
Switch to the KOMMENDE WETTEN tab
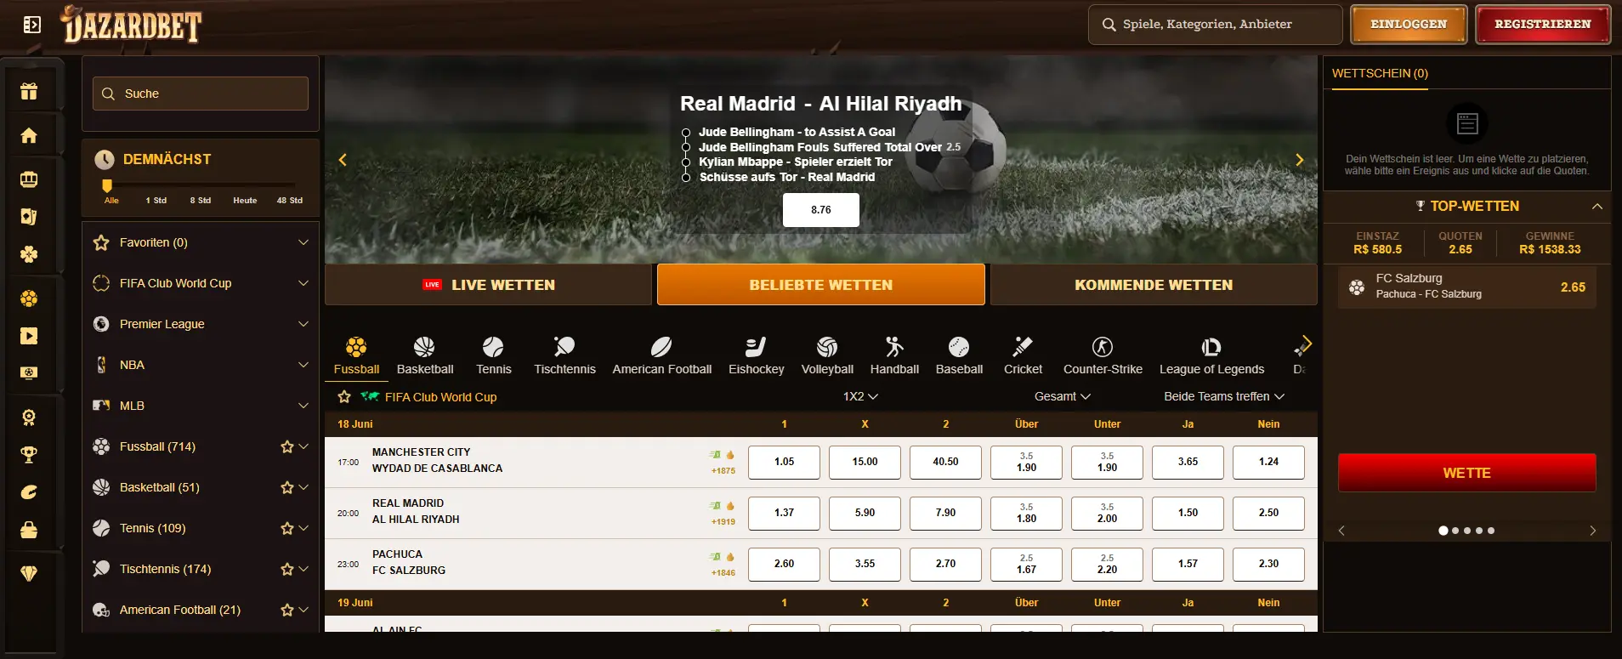click(x=1154, y=285)
